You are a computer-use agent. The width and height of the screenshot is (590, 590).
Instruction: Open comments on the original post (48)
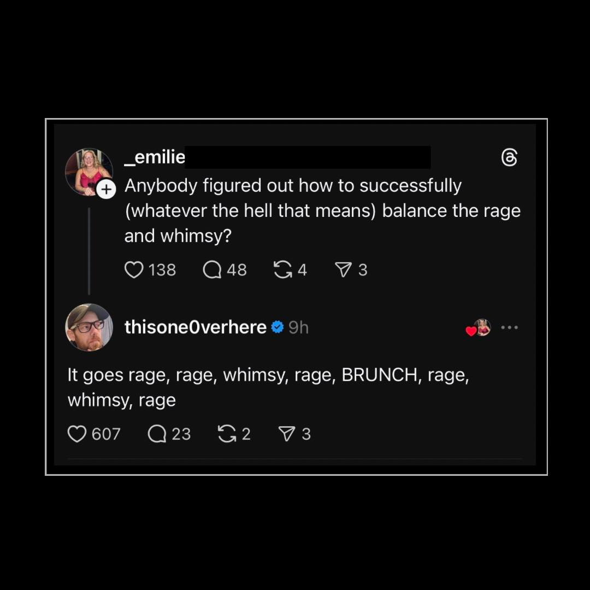click(x=211, y=269)
